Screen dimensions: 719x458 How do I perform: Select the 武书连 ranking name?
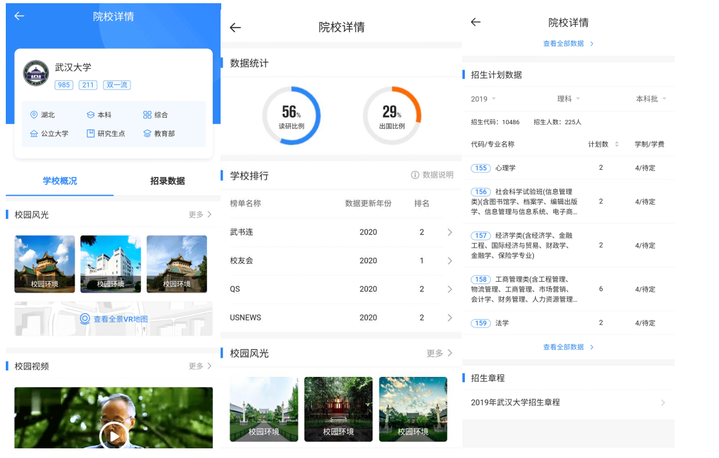click(x=241, y=232)
